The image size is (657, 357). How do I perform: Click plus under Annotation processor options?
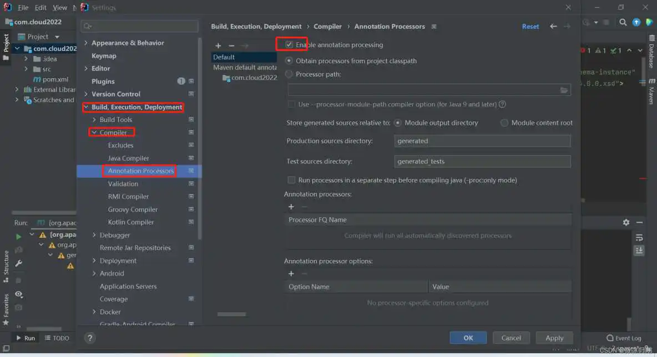point(291,274)
